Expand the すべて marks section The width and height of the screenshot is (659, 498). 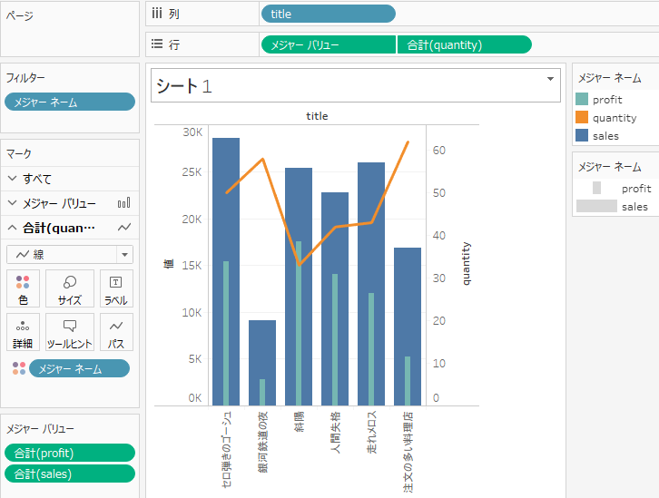[x=12, y=179]
